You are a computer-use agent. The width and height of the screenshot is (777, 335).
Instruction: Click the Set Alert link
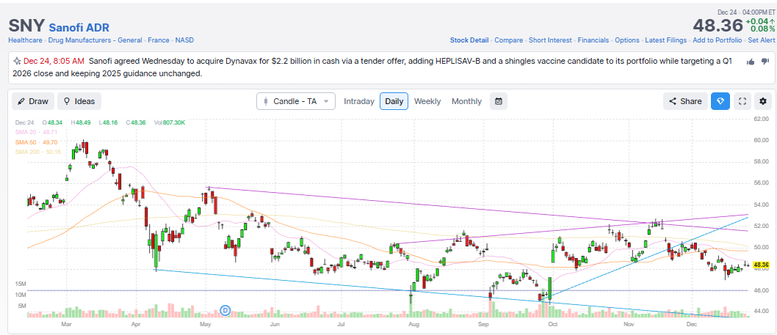click(x=761, y=40)
